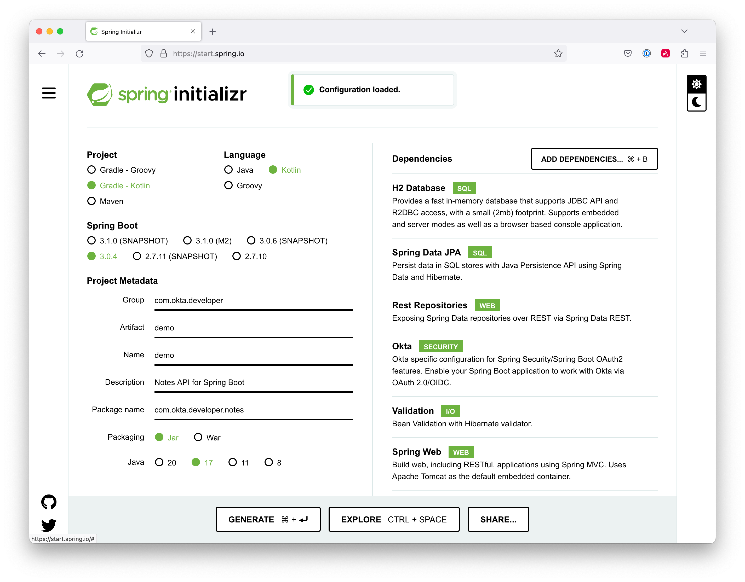This screenshot has width=745, height=582.
Task: Open a new browser tab
Action: [x=213, y=32]
